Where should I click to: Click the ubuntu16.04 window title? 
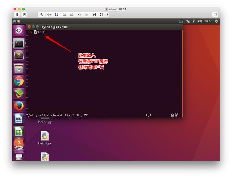point(117,9)
